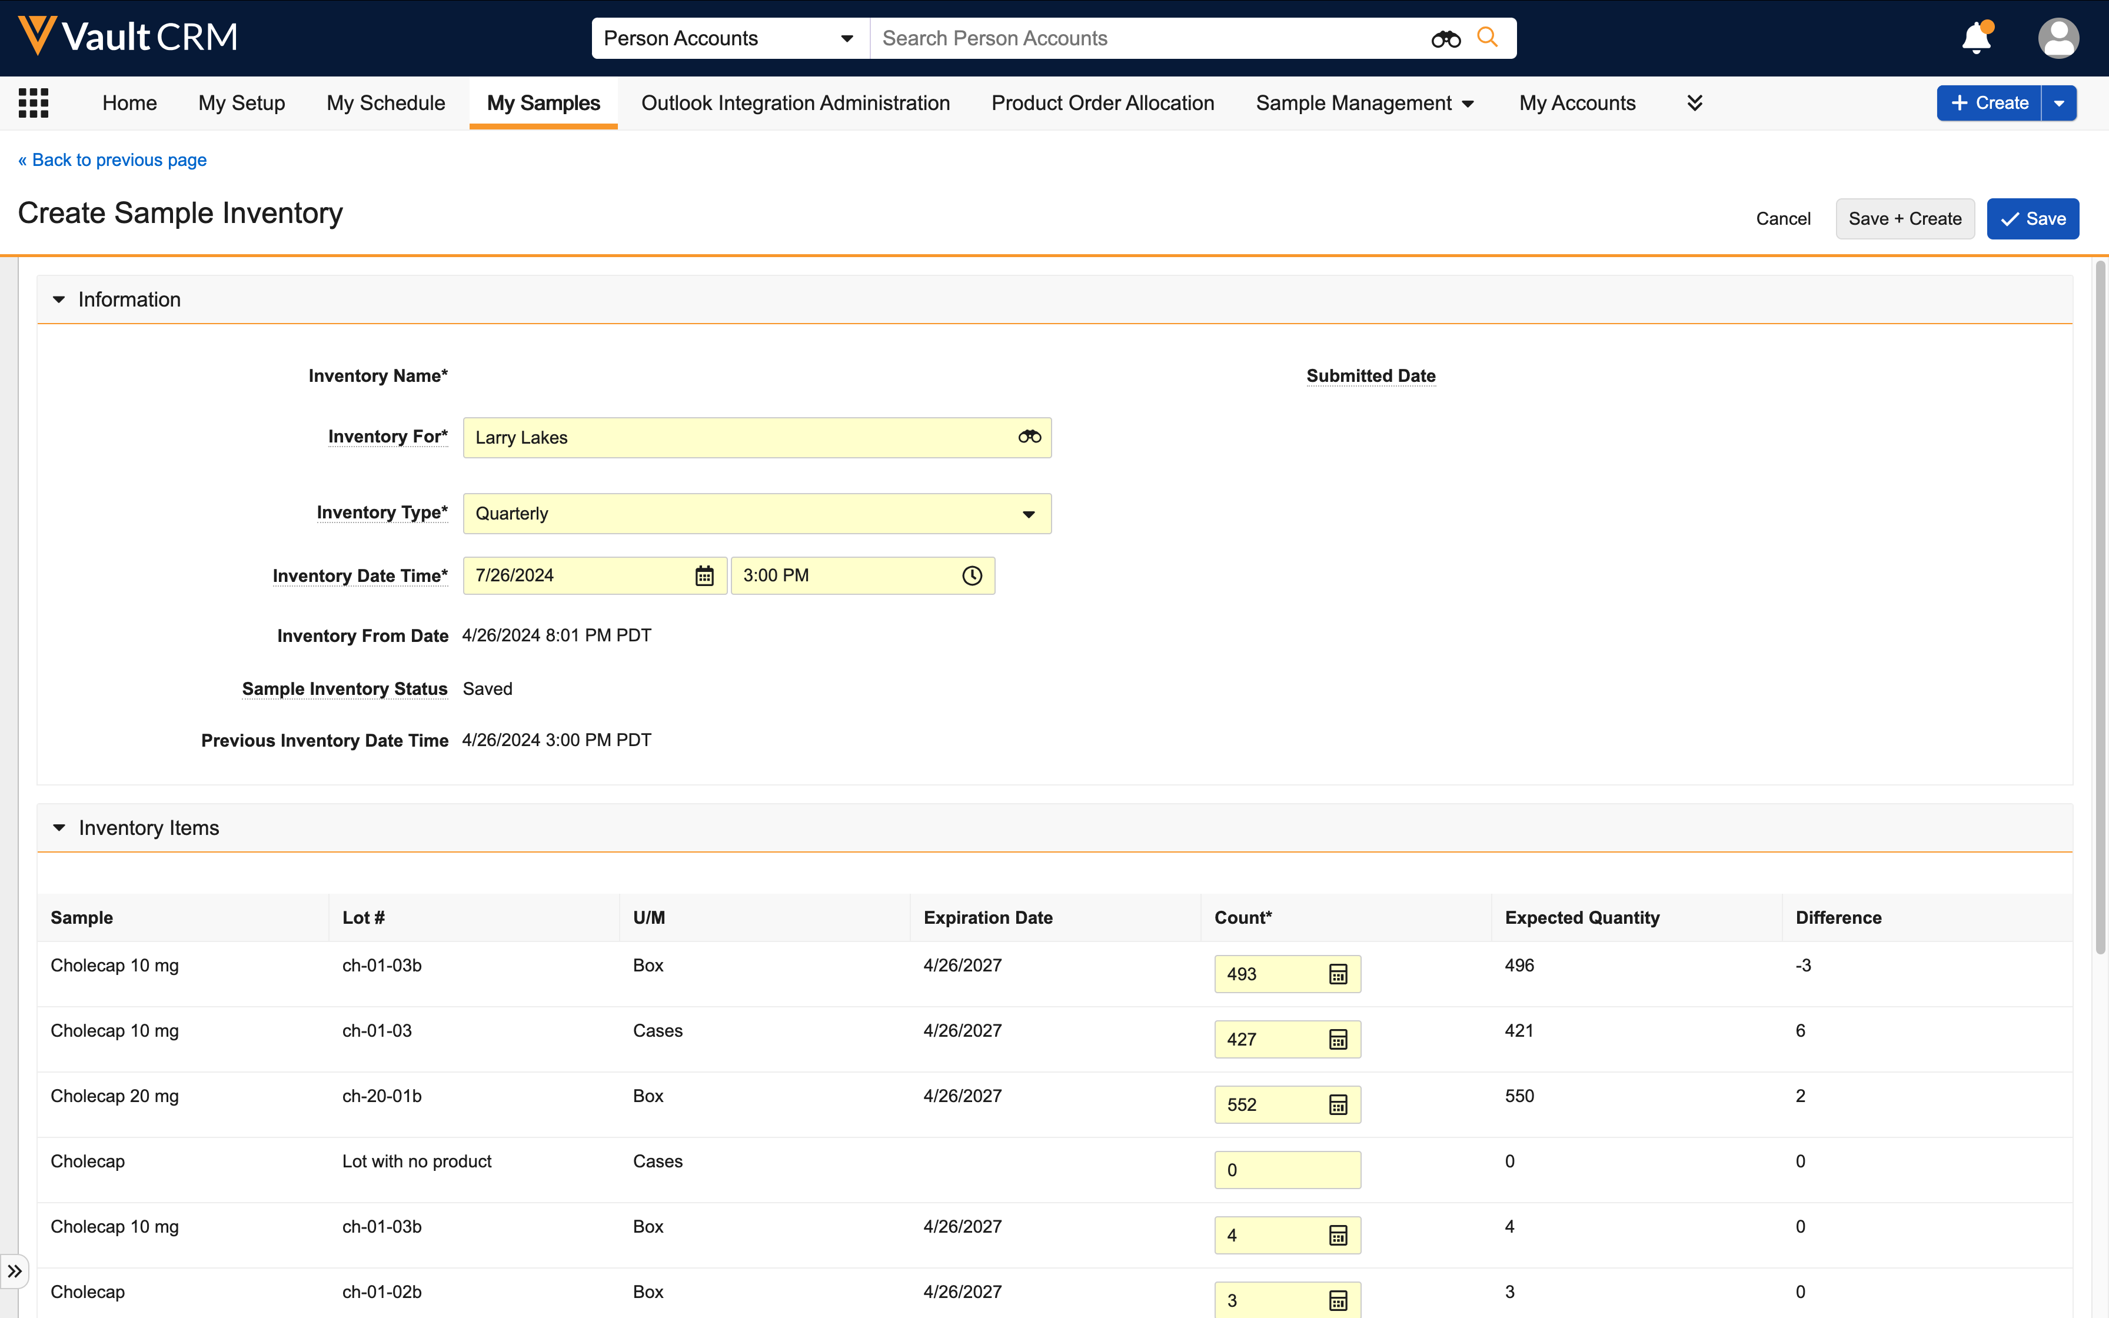Switch to the My Schedule tab
Viewport: 2109px width, 1318px height.
pos(385,103)
